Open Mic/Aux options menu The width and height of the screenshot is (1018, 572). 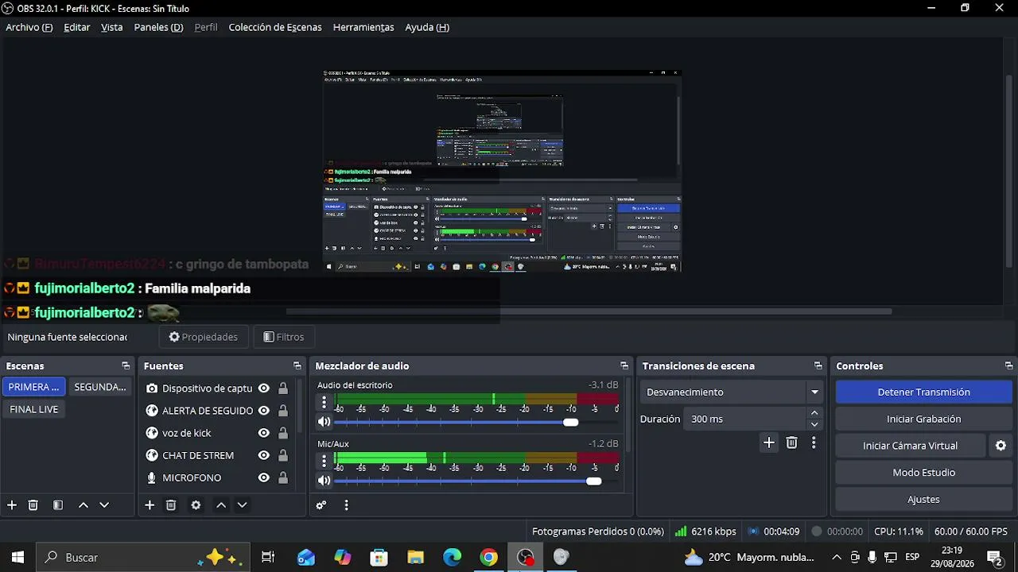tap(324, 462)
